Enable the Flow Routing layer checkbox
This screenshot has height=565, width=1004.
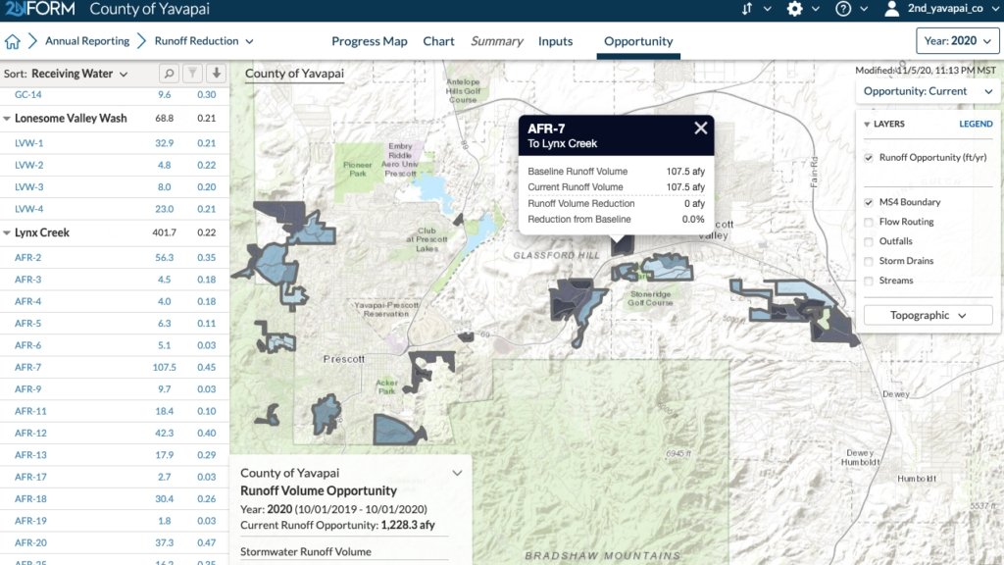(869, 222)
